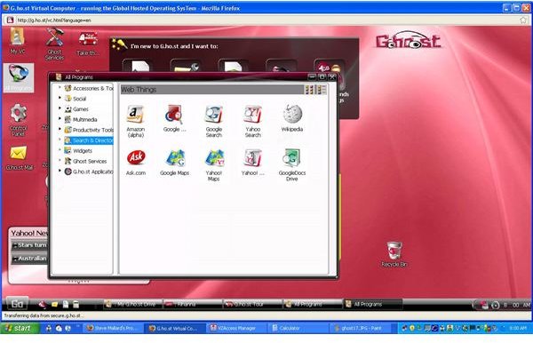Expand the Multimedia category arrow
This screenshot has height=343, width=533.
(x=60, y=119)
